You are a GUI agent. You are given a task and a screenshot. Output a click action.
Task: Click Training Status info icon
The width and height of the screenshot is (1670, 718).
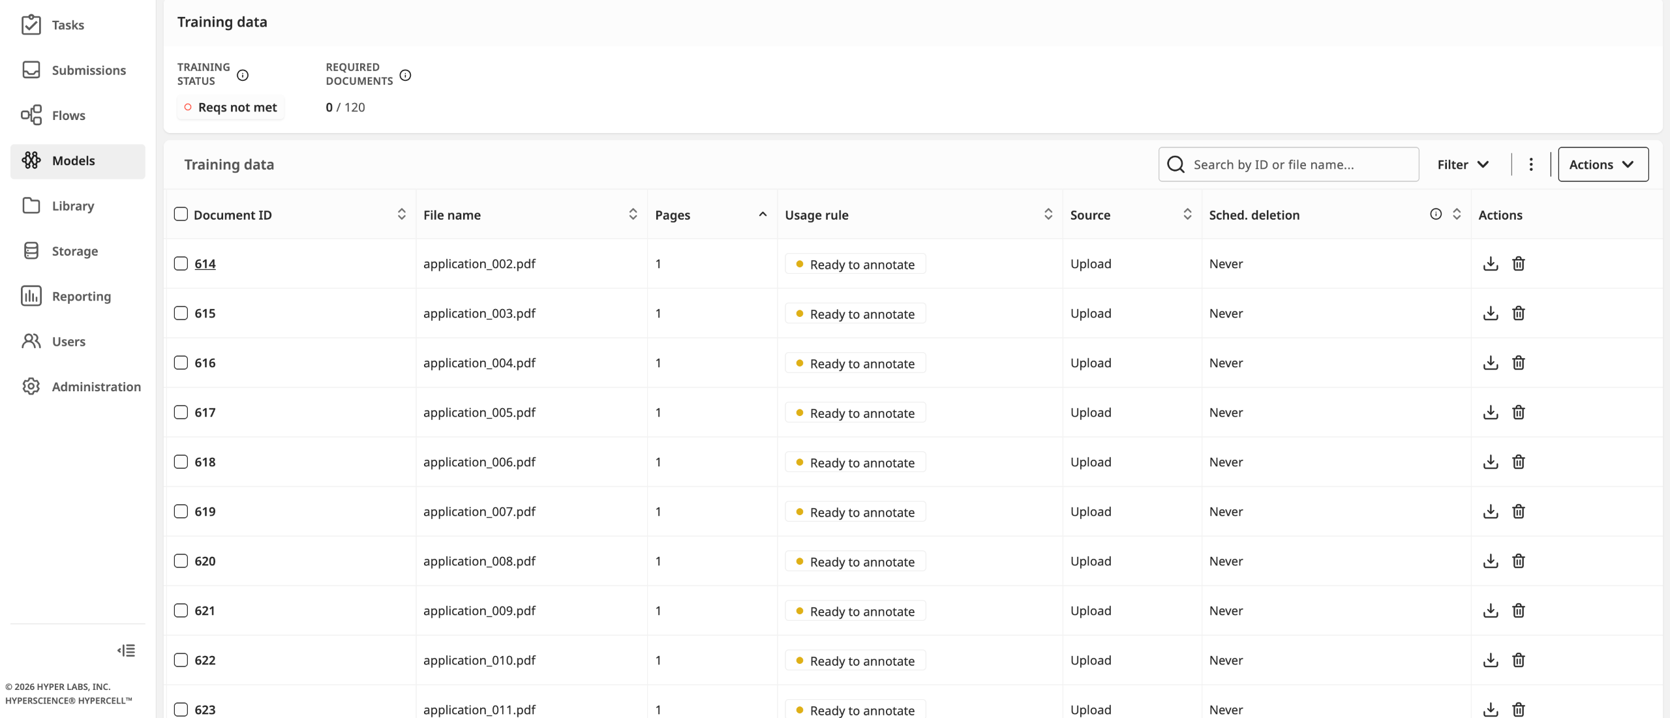point(243,75)
